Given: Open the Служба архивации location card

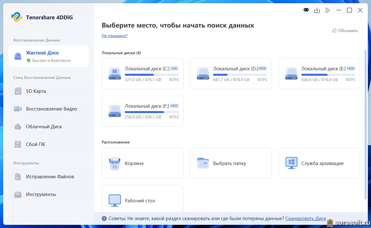Looking at the screenshot, I should (x=319, y=163).
